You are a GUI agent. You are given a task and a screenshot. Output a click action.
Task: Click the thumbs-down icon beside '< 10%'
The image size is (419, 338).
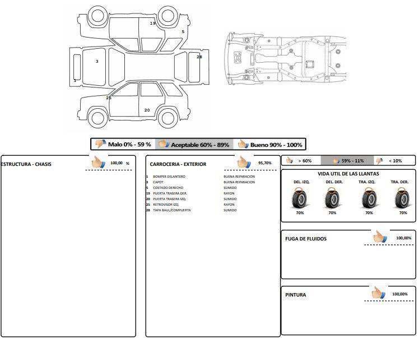click(x=379, y=160)
